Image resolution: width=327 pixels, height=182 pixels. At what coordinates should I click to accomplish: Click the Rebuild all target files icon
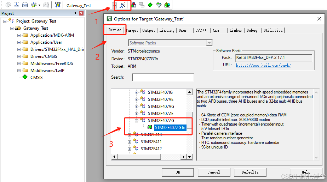tap(25, 5)
